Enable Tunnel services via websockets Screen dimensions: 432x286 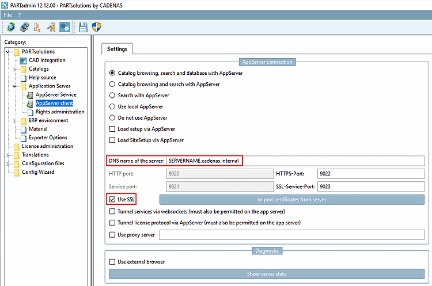[x=112, y=211]
